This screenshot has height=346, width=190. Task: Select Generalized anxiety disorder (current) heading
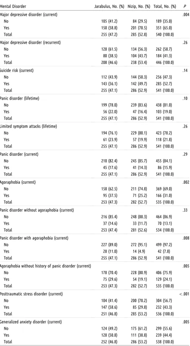pyautogui.click(x=31, y=322)
